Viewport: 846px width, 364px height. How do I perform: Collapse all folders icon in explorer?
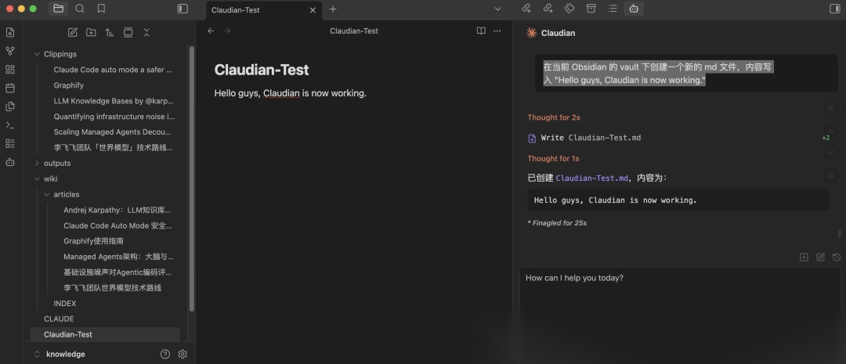tap(146, 32)
